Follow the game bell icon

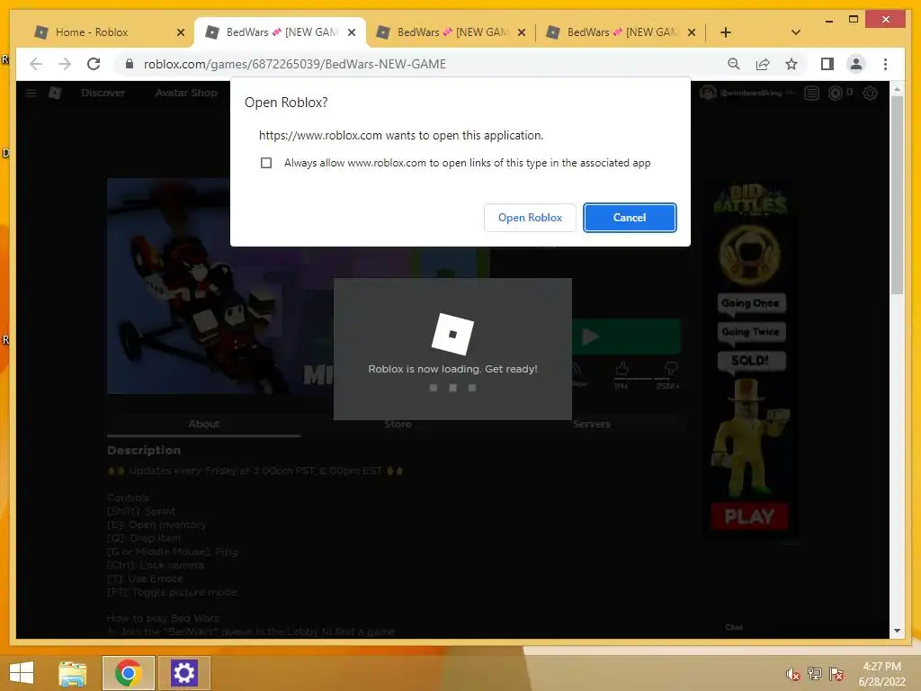pos(576,369)
